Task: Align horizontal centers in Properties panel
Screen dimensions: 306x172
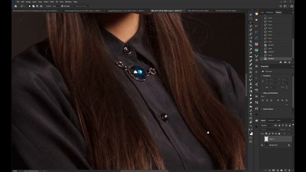Action: [x=267, y=100]
